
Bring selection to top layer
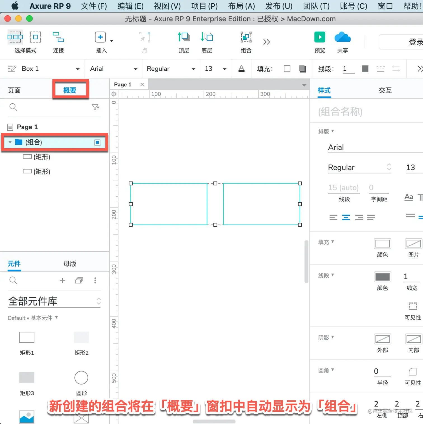click(x=184, y=37)
